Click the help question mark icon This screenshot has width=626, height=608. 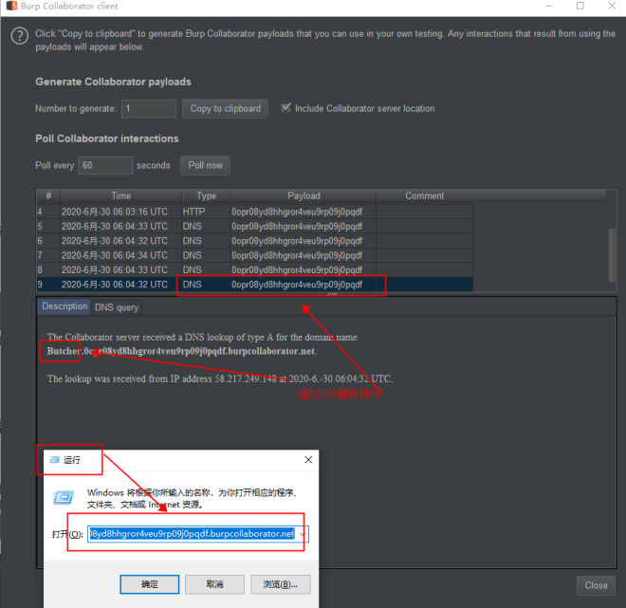(19, 37)
